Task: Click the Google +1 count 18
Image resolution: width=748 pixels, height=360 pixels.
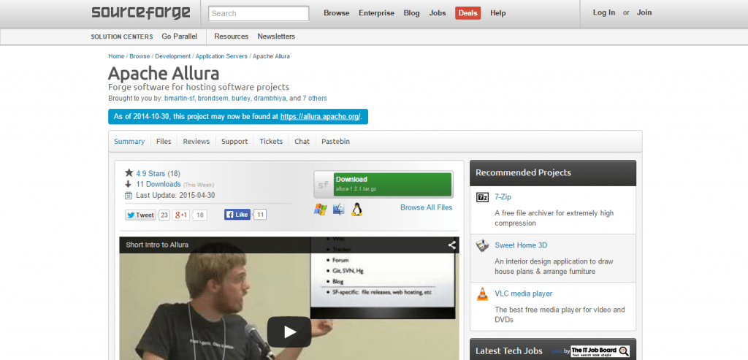Action: (x=200, y=215)
